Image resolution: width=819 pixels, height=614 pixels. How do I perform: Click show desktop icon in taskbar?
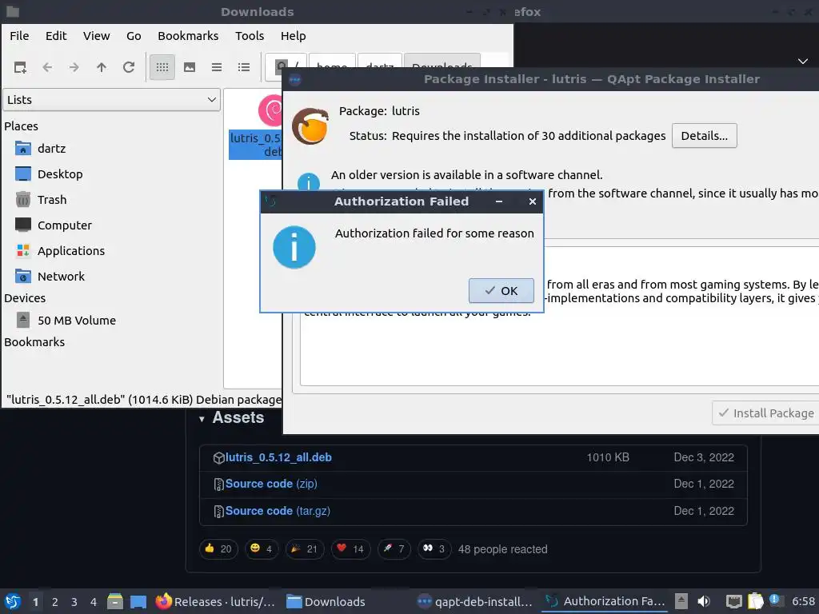point(138,602)
